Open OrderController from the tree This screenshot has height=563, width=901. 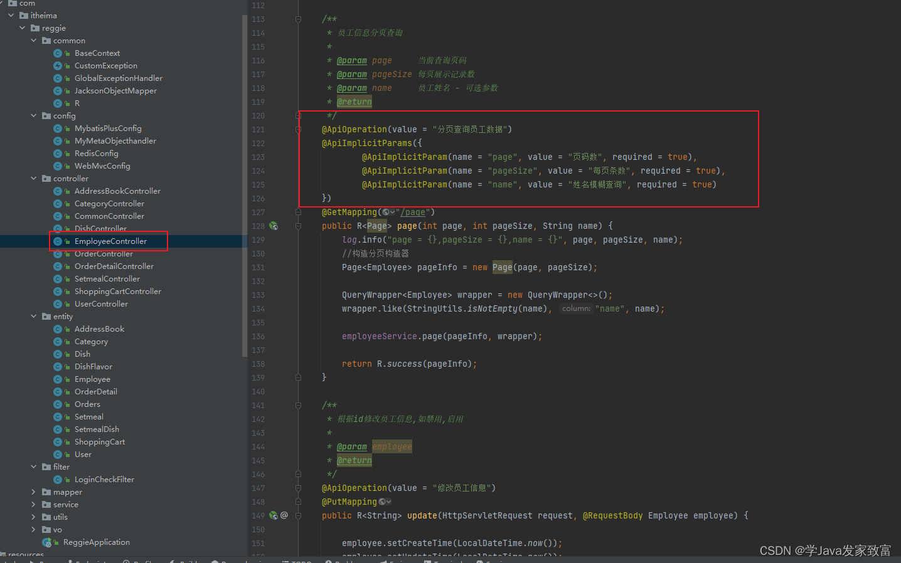[x=104, y=254]
